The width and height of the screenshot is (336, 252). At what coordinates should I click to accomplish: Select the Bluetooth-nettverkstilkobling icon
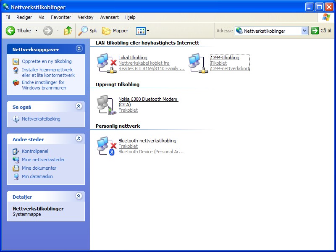click(107, 146)
